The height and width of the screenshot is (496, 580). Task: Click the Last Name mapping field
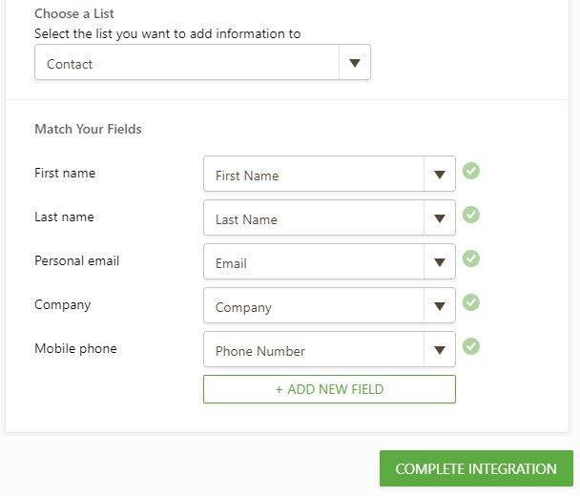(x=313, y=219)
